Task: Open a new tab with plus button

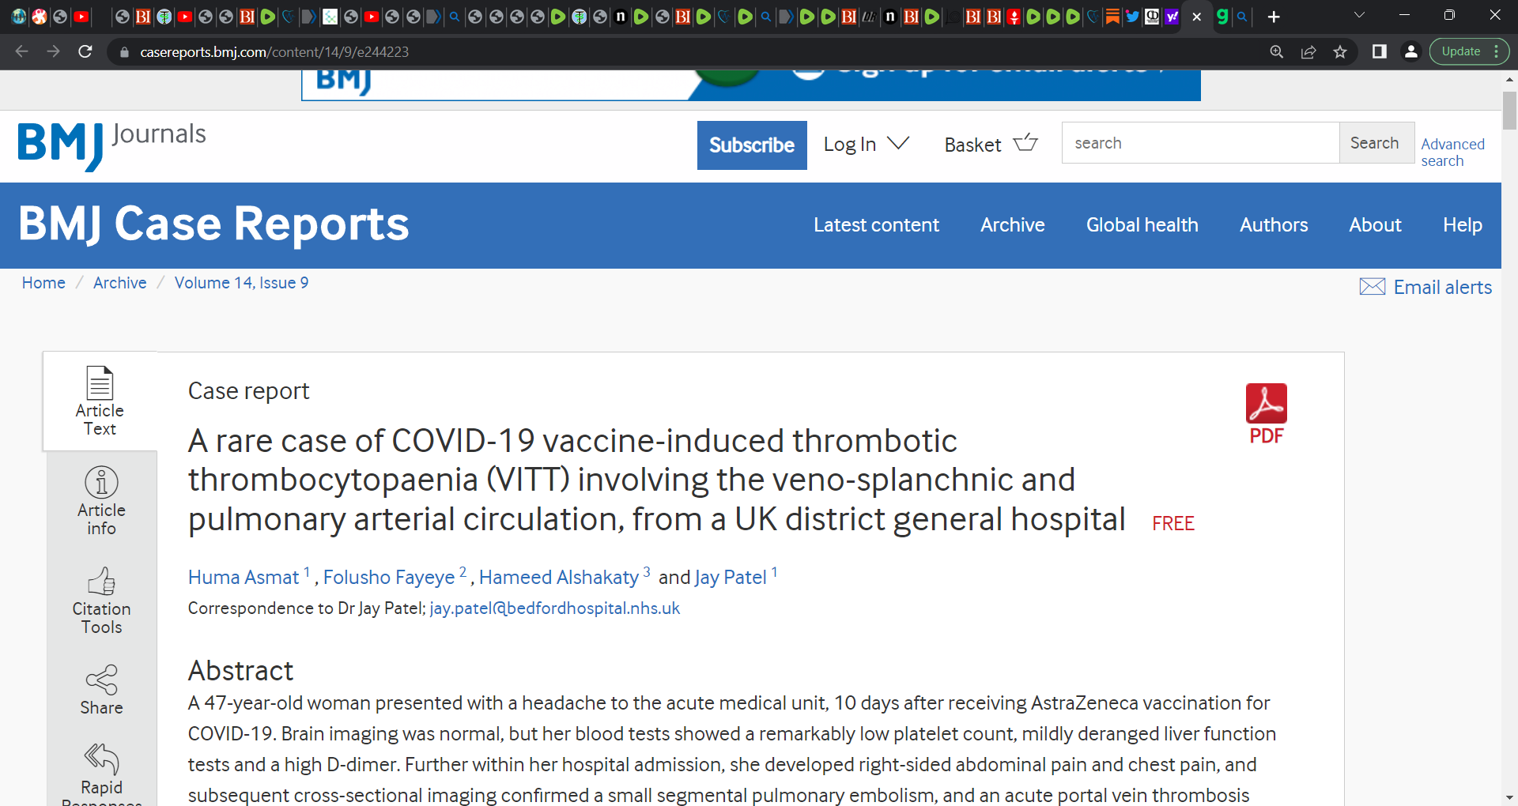Action: coord(1274,17)
